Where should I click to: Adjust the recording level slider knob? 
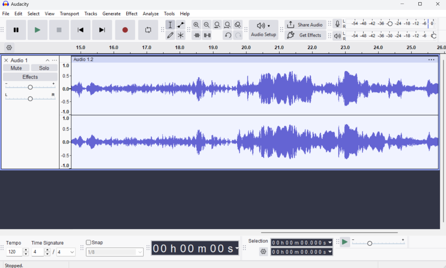[390, 24]
